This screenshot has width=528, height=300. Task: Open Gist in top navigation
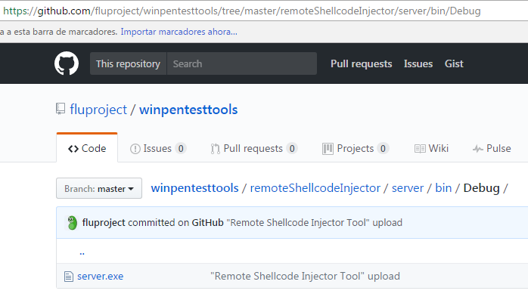coord(454,63)
